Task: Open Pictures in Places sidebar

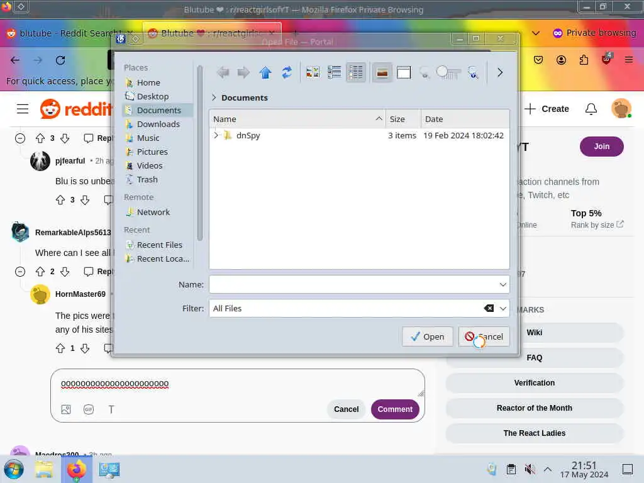Action: [158, 152]
